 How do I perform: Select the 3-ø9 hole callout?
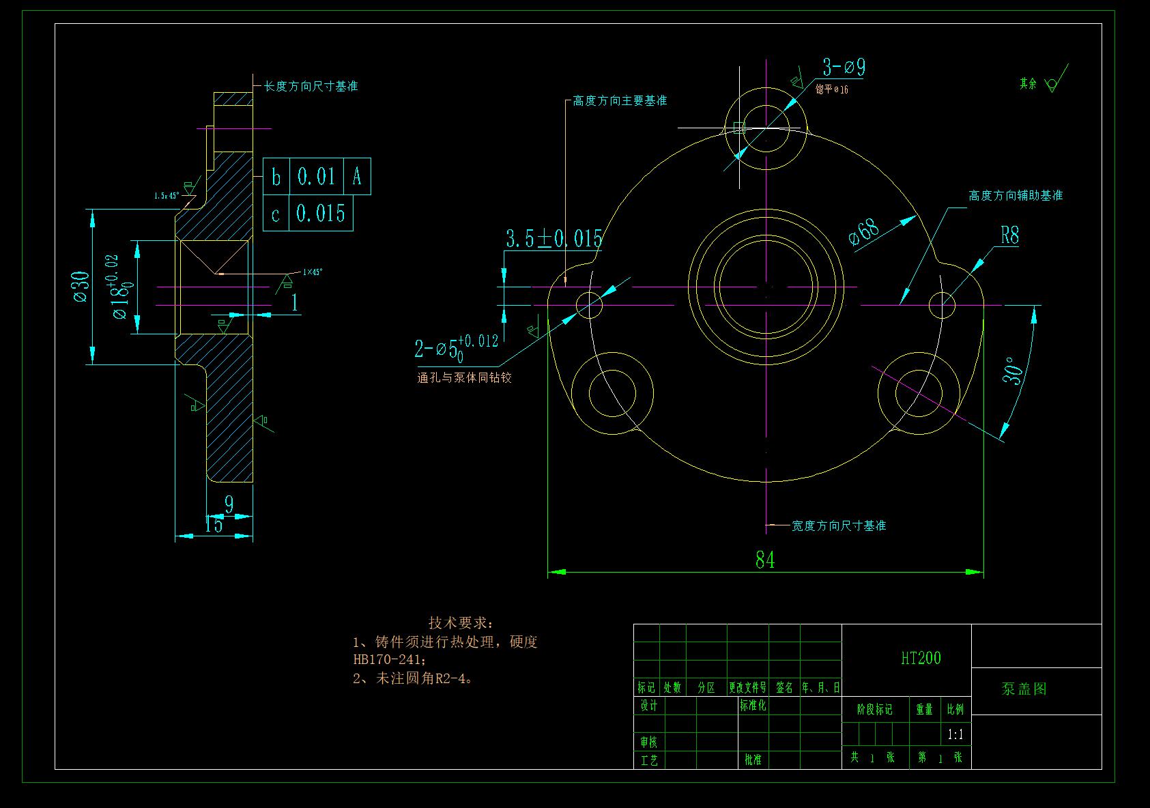[844, 67]
